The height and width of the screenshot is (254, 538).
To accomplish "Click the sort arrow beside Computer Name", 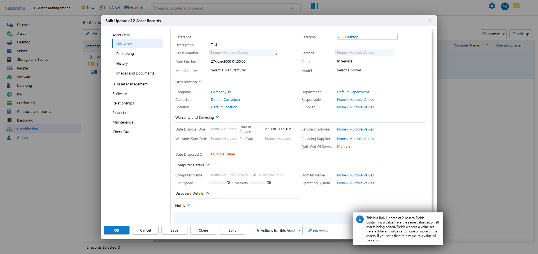I will (487, 45).
